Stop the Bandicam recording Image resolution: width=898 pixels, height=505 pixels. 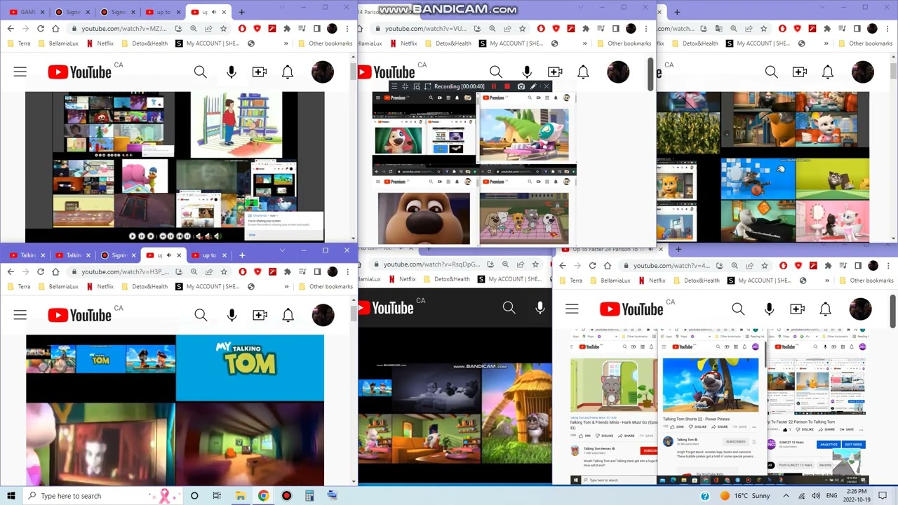click(x=507, y=86)
